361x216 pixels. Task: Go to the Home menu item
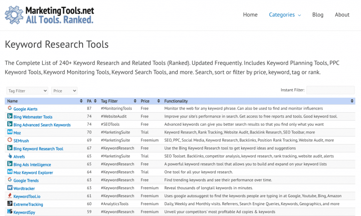[250, 15]
